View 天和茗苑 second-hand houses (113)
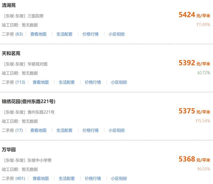213x184 pixels. click(x=13, y=82)
